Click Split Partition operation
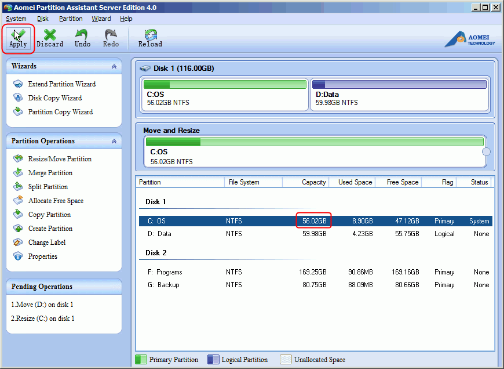 48,187
